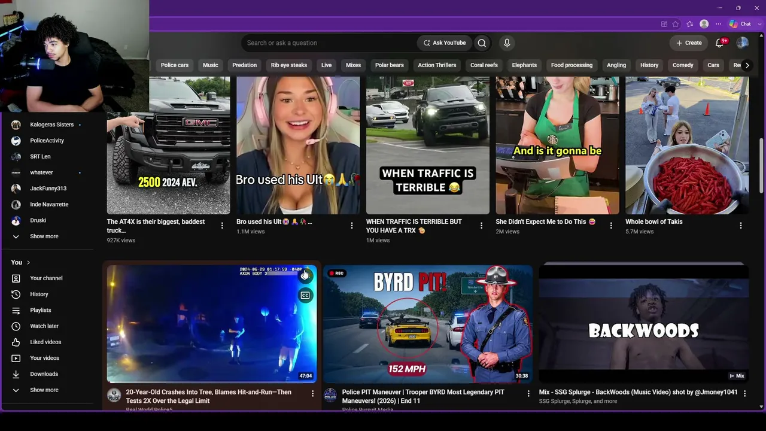Open the Kalogeras Sisters subscription
Image resolution: width=766 pixels, height=431 pixels.
[51, 125]
